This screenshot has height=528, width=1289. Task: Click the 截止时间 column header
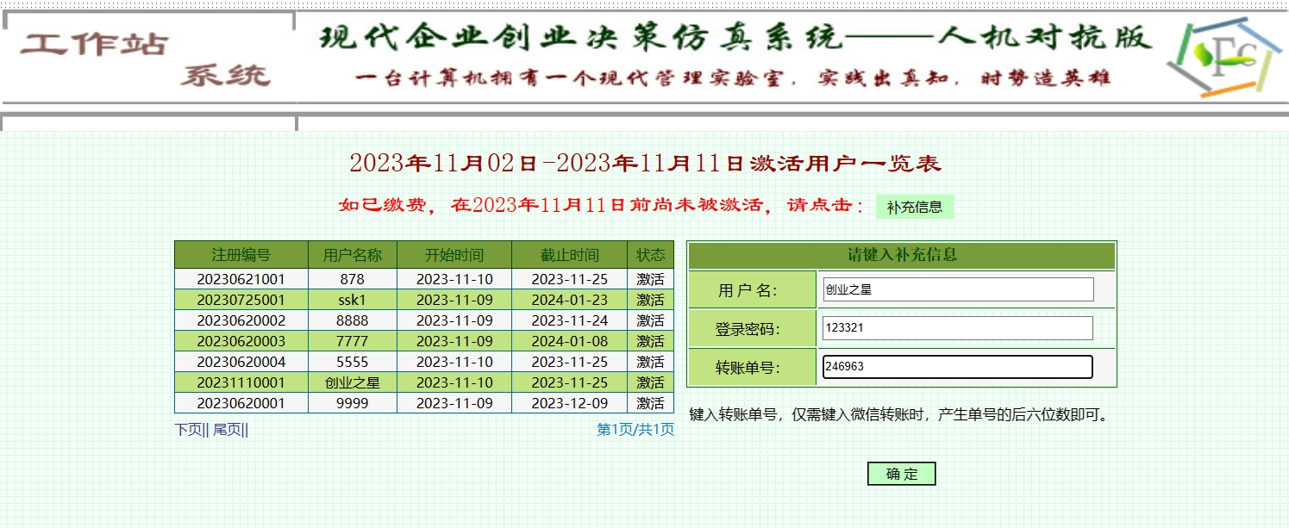(569, 255)
